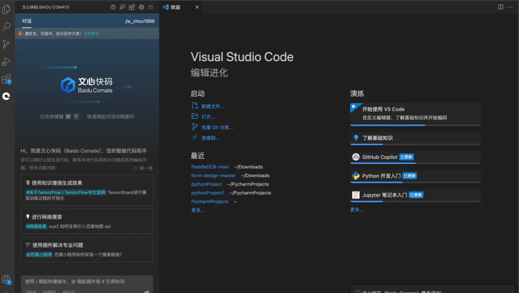
Task: Click progress bar under Python 开发入门
Action: [x=416, y=182]
